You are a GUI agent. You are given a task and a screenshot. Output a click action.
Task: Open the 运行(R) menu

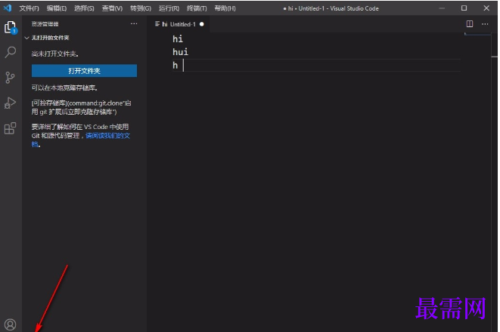(x=169, y=8)
